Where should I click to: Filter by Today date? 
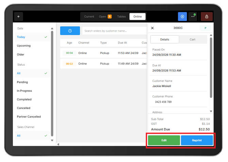[32, 37]
